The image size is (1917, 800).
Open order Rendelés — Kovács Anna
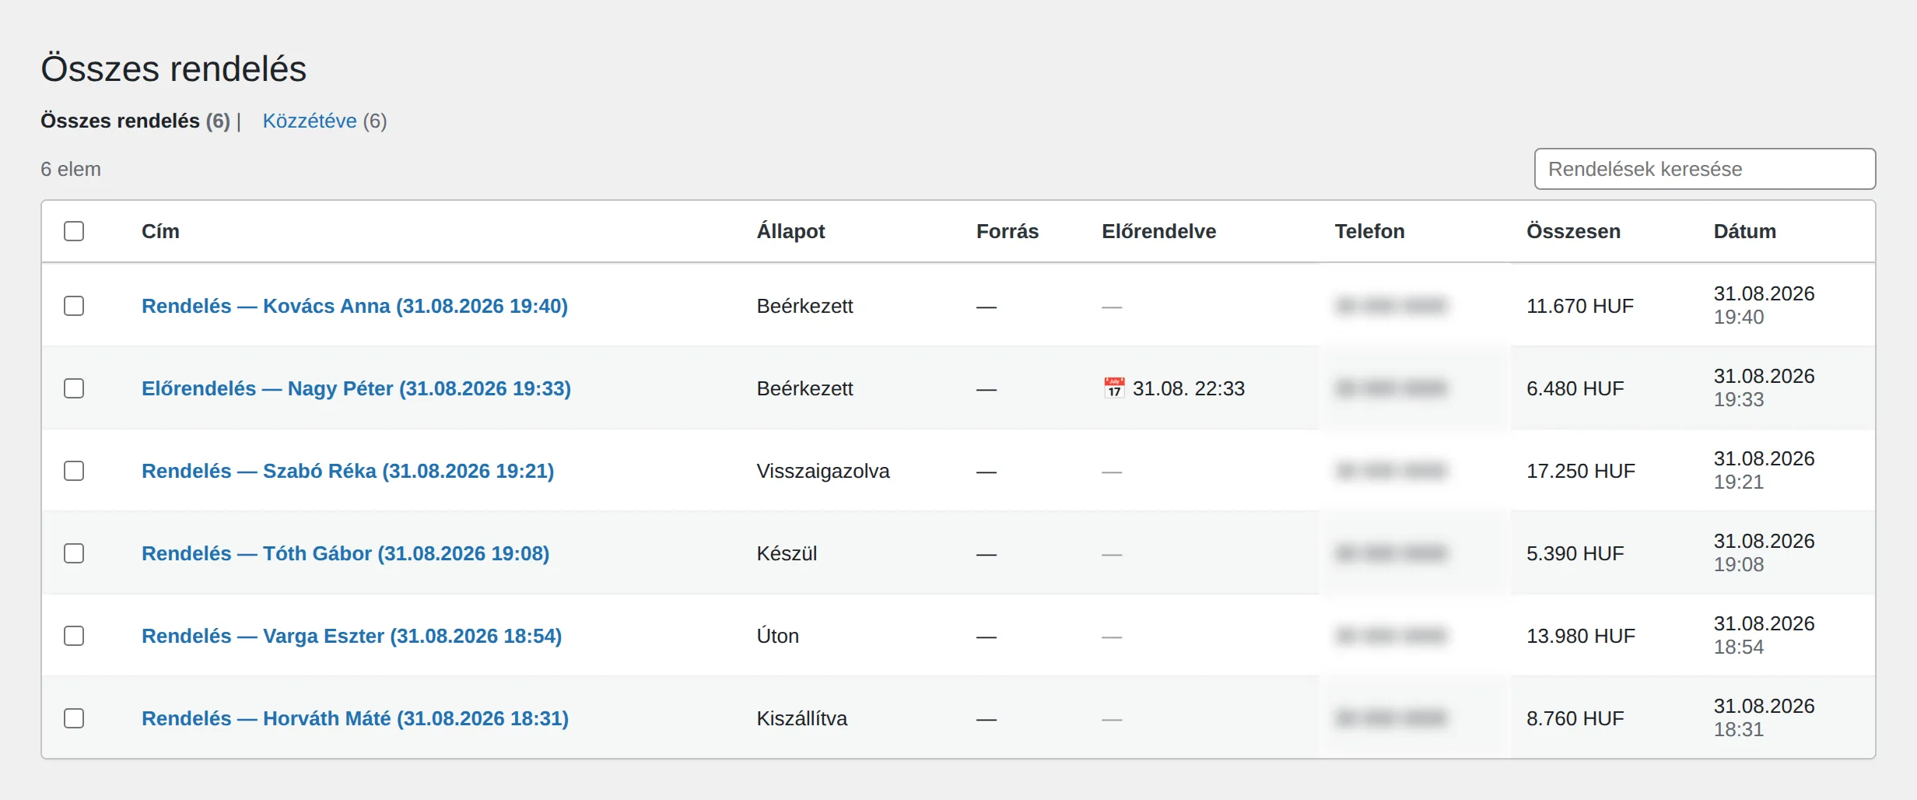coord(355,306)
